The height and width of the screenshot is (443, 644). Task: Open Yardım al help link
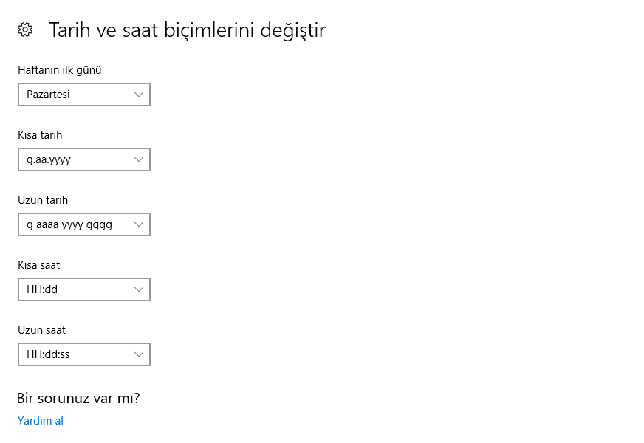click(40, 420)
